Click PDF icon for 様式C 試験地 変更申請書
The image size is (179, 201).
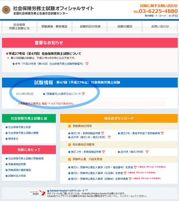[x=130, y=178]
